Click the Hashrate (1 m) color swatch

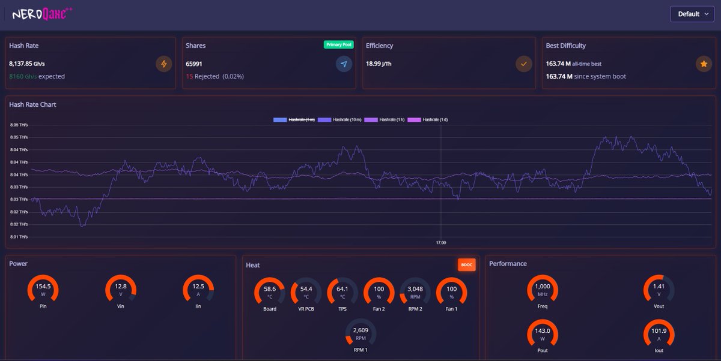[x=280, y=120]
